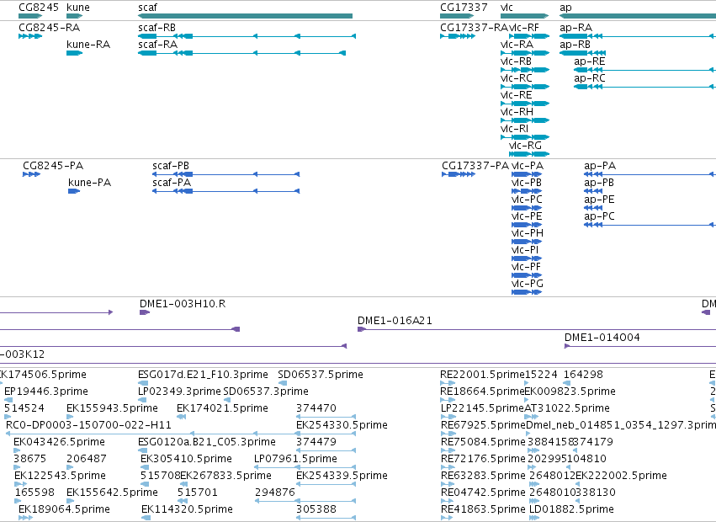Click the kune-RA transcript label
The height and width of the screenshot is (522, 716).
[x=88, y=45]
